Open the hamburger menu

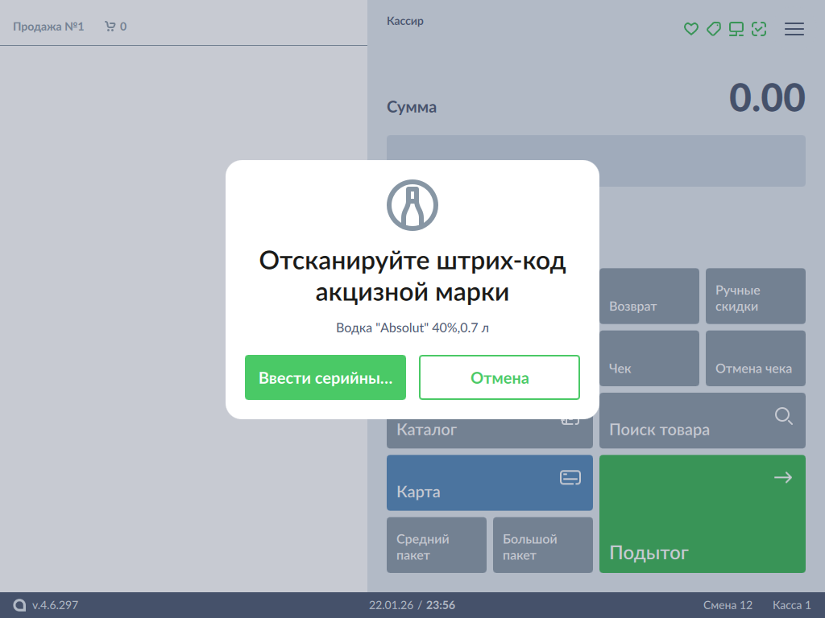tap(794, 29)
